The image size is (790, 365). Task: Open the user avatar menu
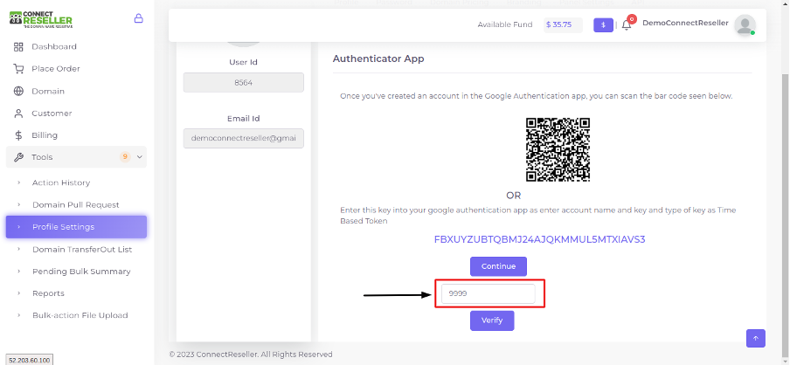745,25
